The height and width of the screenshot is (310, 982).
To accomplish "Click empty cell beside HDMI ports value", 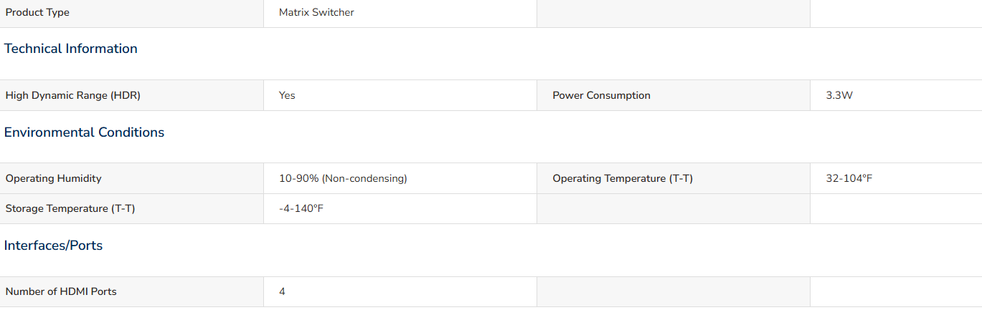I will click(674, 291).
